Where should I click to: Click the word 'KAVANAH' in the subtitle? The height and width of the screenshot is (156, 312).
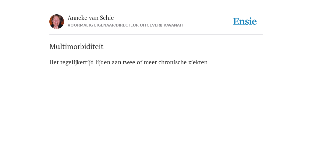pyautogui.click(x=173, y=25)
